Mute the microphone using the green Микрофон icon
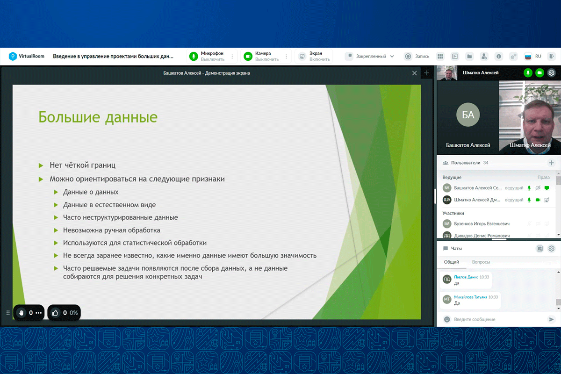The height and width of the screenshot is (374, 561). pos(193,57)
